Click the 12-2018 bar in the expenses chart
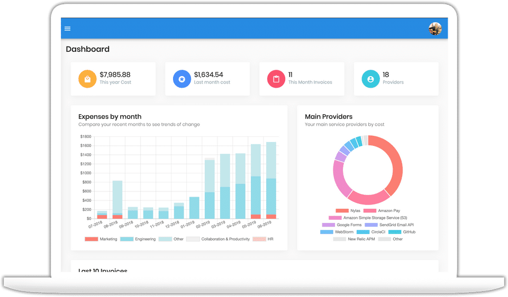508x297 pixels. click(x=179, y=211)
